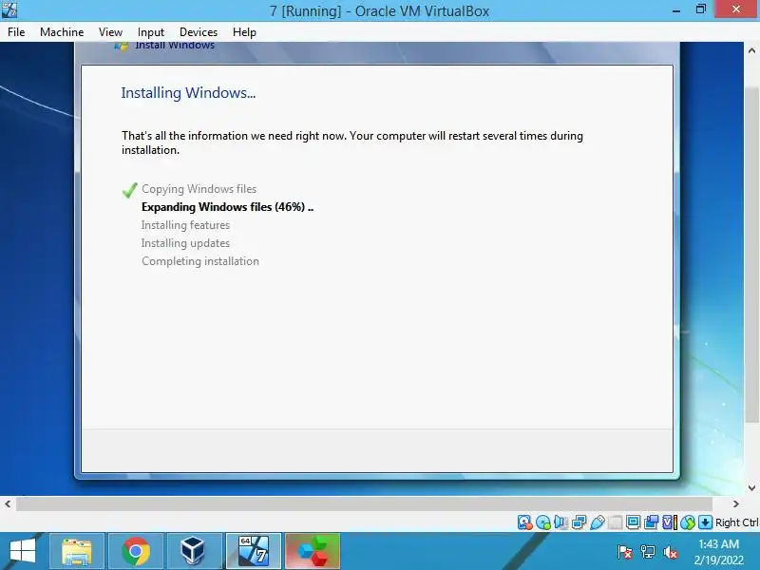Image resolution: width=760 pixels, height=570 pixels.
Task: Click the green checkmark beside Copying Windows files
Action: pyautogui.click(x=129, y=189)
